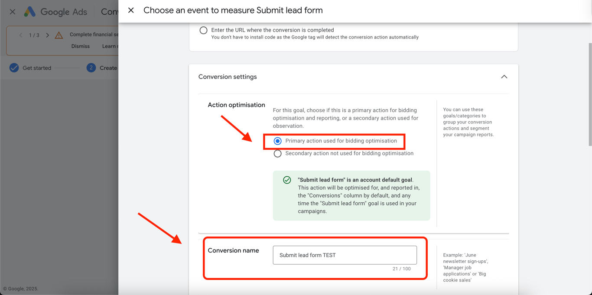
Task: Click the vertical scrollbar on the right
Action: [589, 95]
